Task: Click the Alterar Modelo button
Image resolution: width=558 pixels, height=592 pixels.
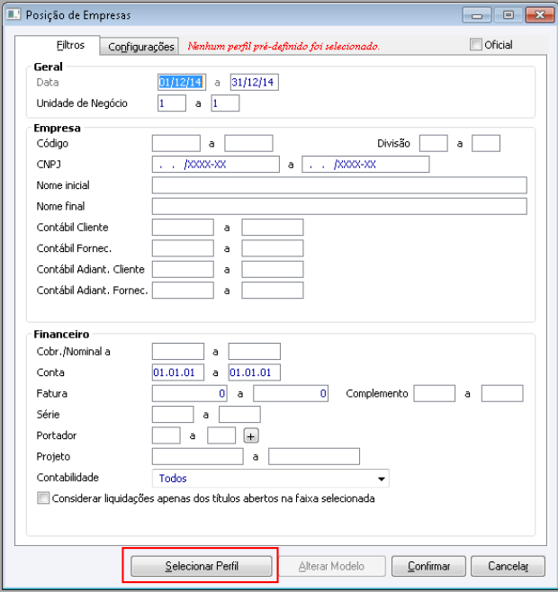Action: [x=331, y=566]
